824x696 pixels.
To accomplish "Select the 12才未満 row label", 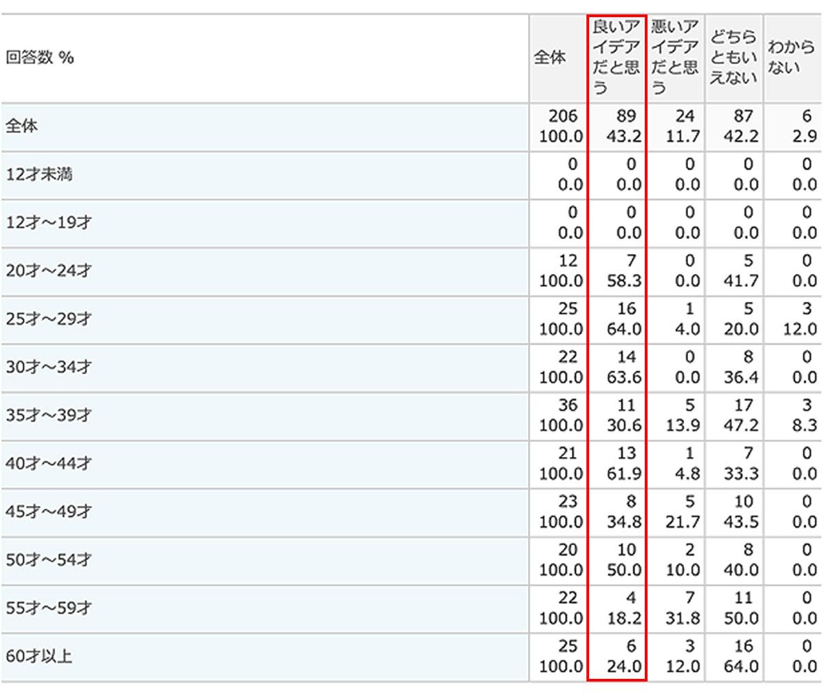I will click(x=39, y=175).
